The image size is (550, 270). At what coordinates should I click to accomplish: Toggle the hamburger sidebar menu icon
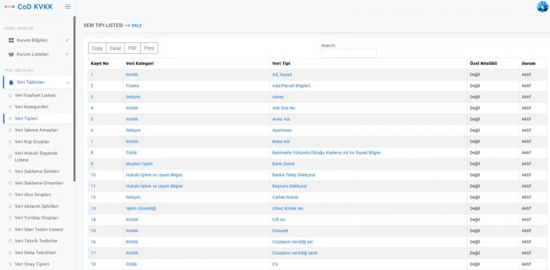(x=68, y=7)
